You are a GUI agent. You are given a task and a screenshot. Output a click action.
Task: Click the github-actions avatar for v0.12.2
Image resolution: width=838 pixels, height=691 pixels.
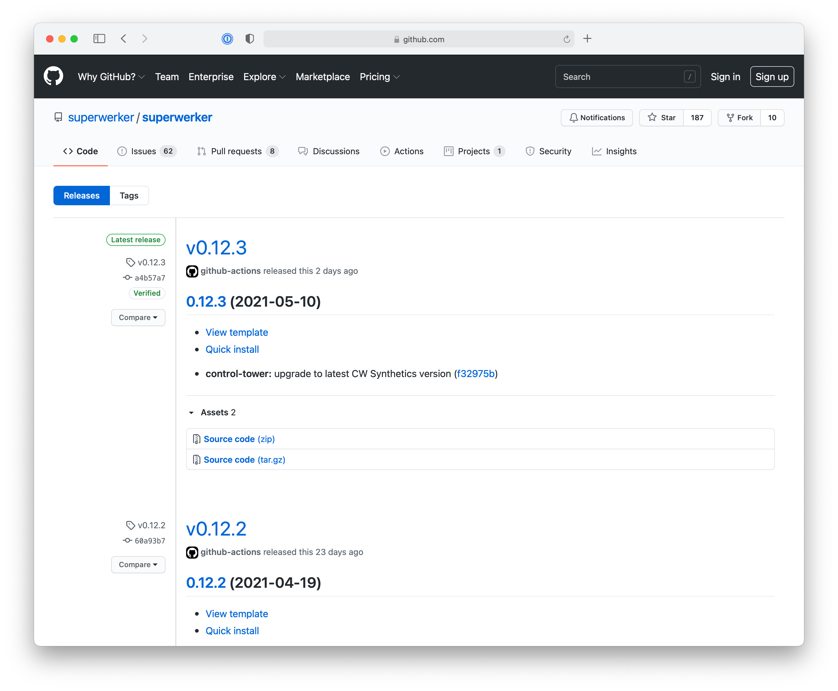pyautogui.click(x=192, y=552)
